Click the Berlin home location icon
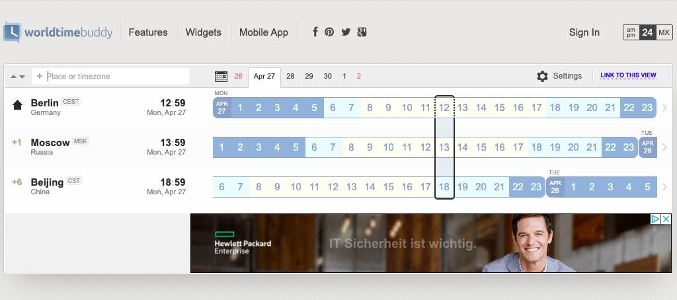Screen dimensions: 677x300 pos(17,105)
